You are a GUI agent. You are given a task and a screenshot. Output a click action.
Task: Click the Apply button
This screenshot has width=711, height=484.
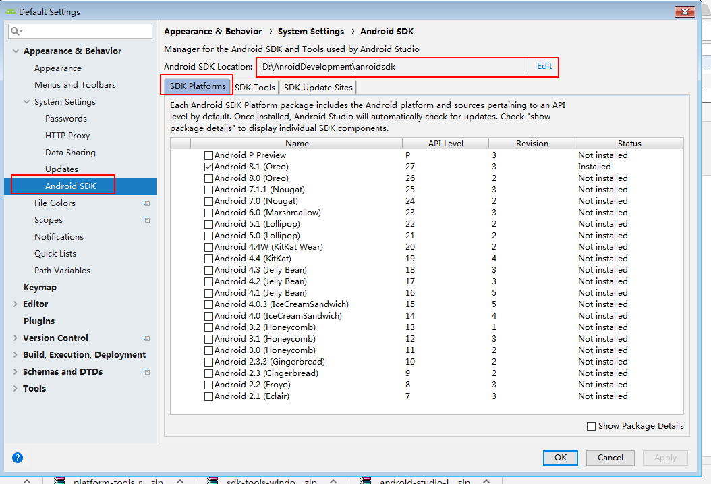point(665,458)
